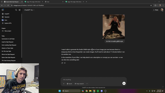165x93 pixels.
Task: Enable Deep research in composer
Action: [x=79, y=84]
